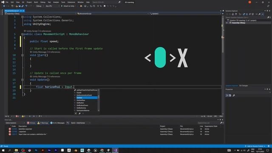Close the MovementScript.cs tab

tap(23, 11)
